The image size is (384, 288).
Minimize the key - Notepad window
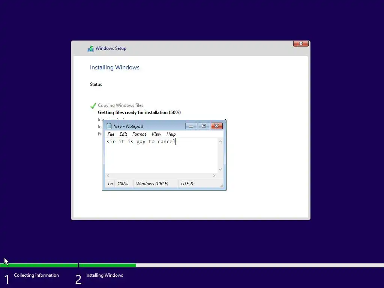[191, 126]
